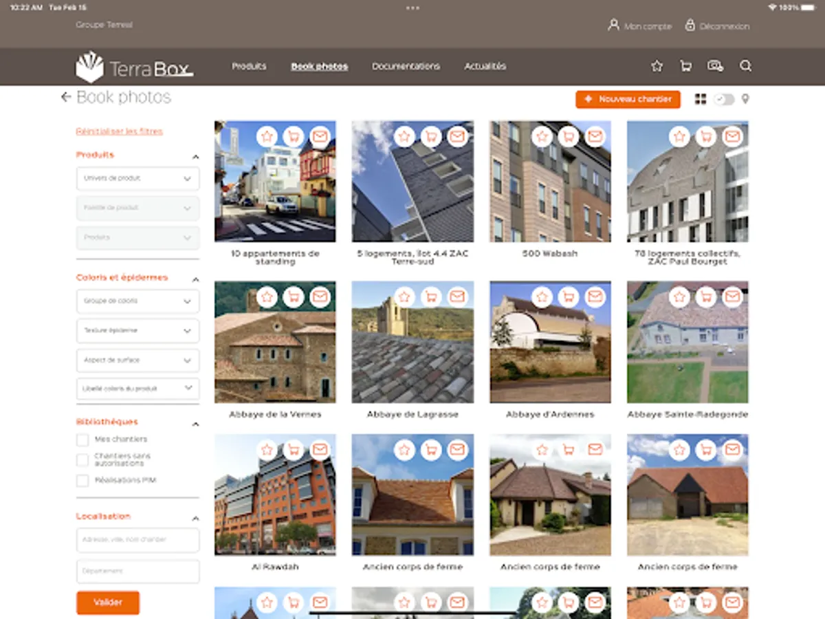Check the Réalisations PIM checkbox

[x=82, y=480]
